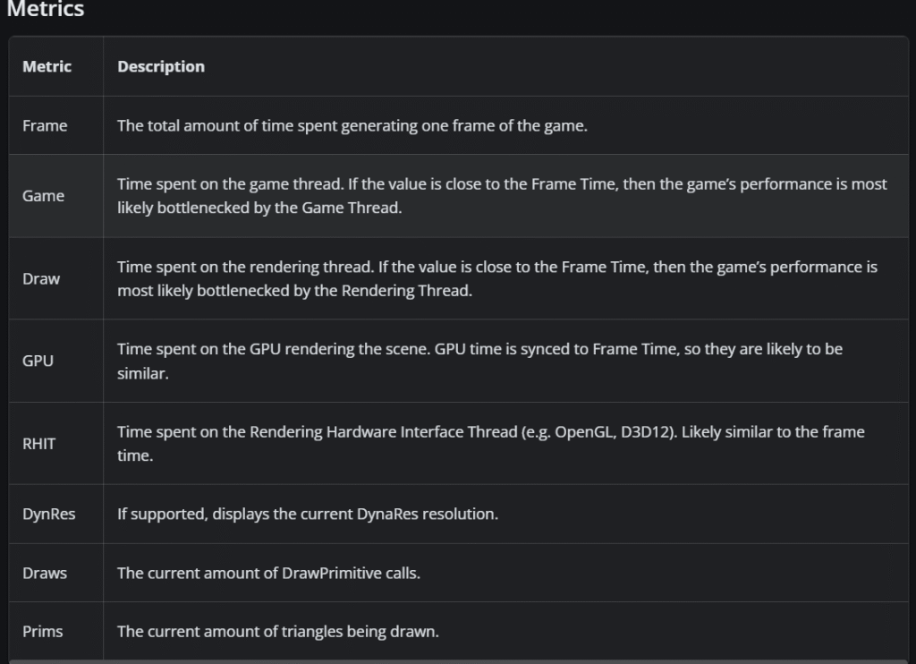Select the Prims metric cell
Image resolution: width=916 pixels, height=664 pixels.
coord(43,631)
